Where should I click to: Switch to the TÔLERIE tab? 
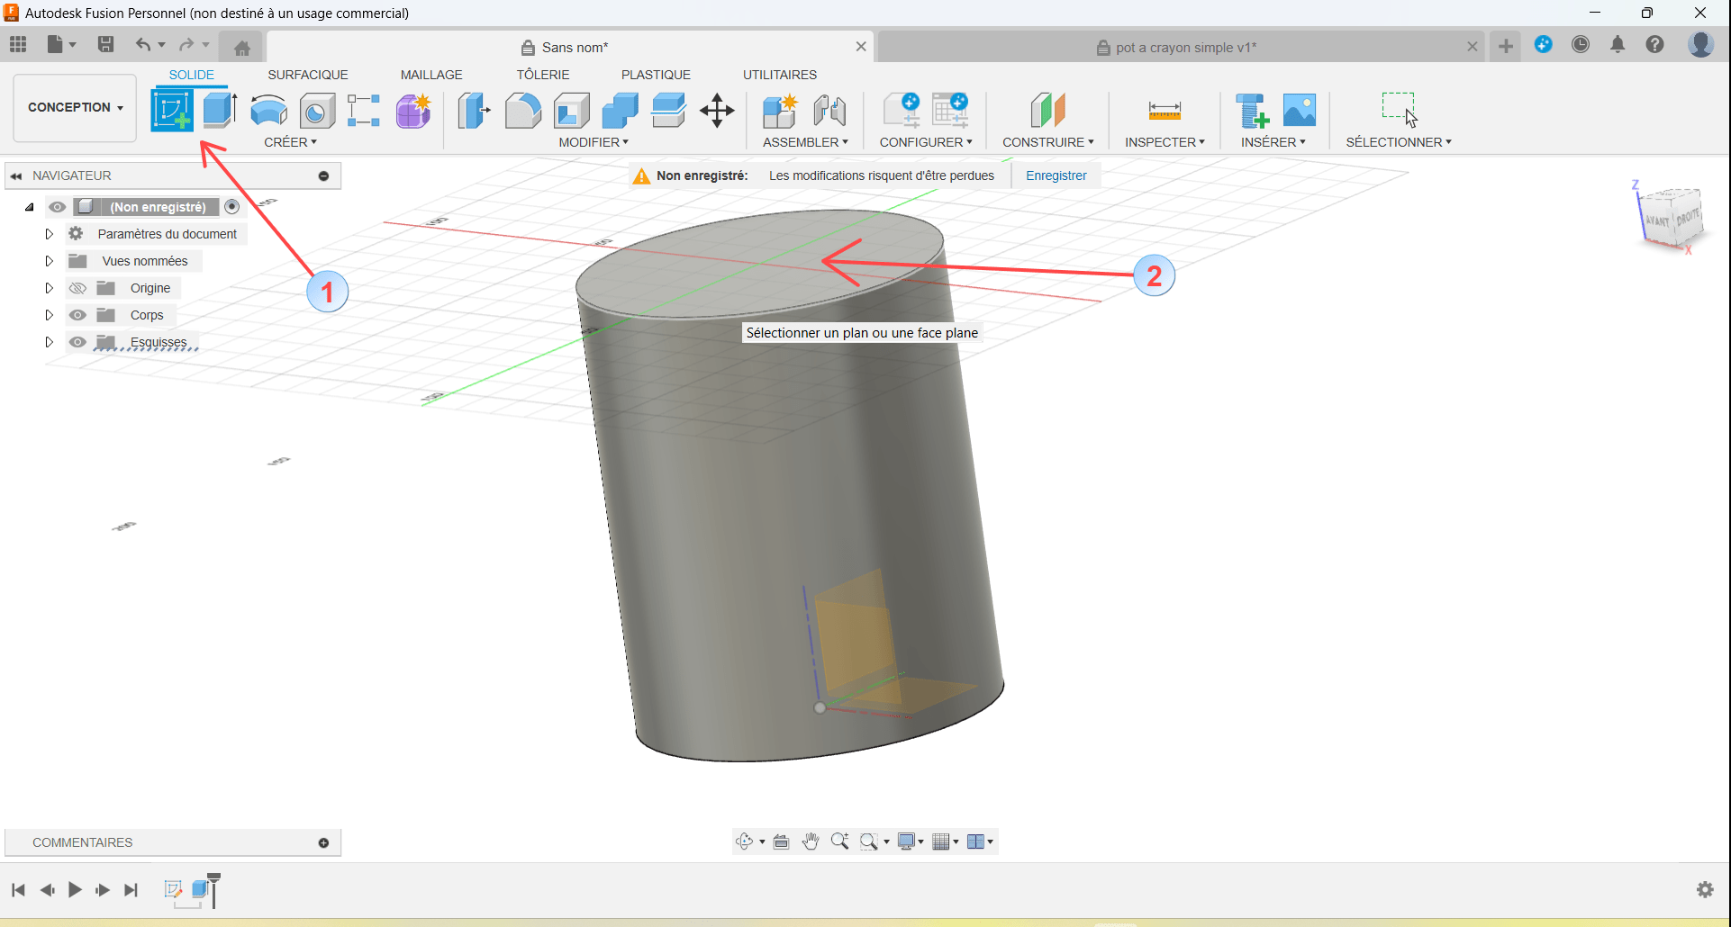coord(543,75)
